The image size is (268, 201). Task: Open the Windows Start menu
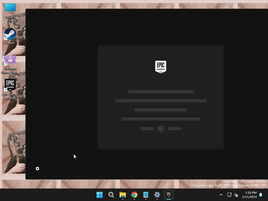coord(99,195)
